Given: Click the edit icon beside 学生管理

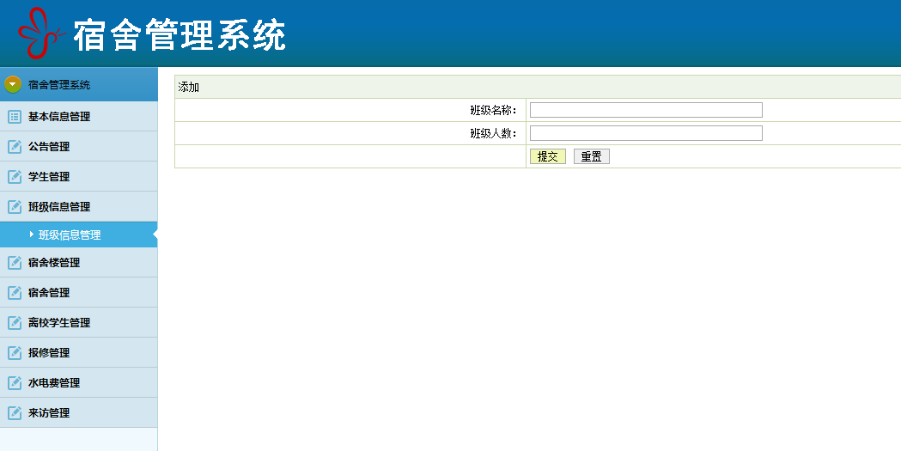Looking at the screenshot, I should (x=15, y=176).
